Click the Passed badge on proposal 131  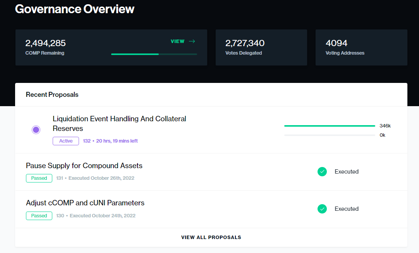pos(39,178)
